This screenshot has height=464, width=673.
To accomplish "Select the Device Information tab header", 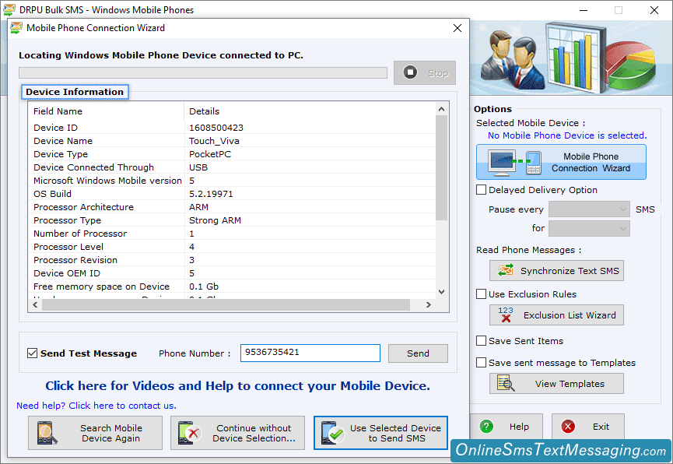I will coord(75,92).
